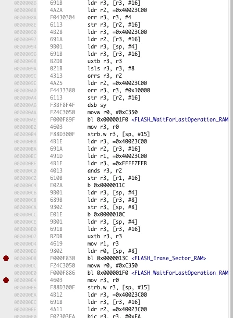The width and height of the screenshot is (233, 318).
Task: Click the 'b 0x0000011C' branch instruction
Action: pos(106,186)
